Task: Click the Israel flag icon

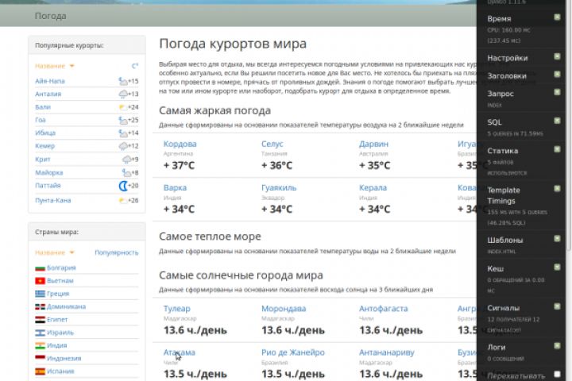Action: [41, 333]
